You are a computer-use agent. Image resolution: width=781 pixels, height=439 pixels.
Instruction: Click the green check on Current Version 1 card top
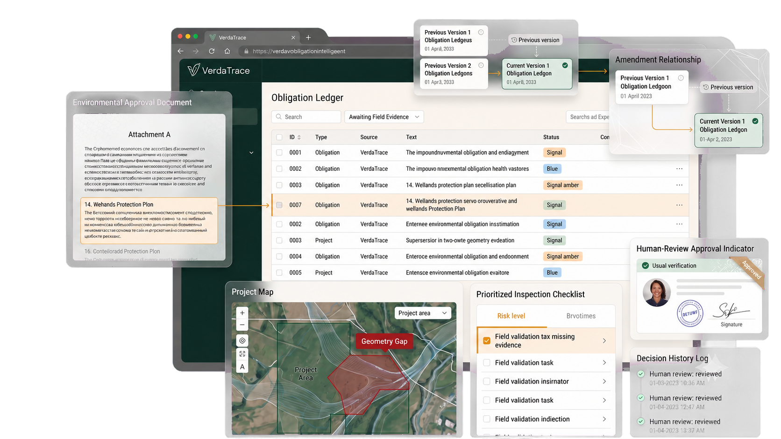pyautogui.click(x=565, y=65)
